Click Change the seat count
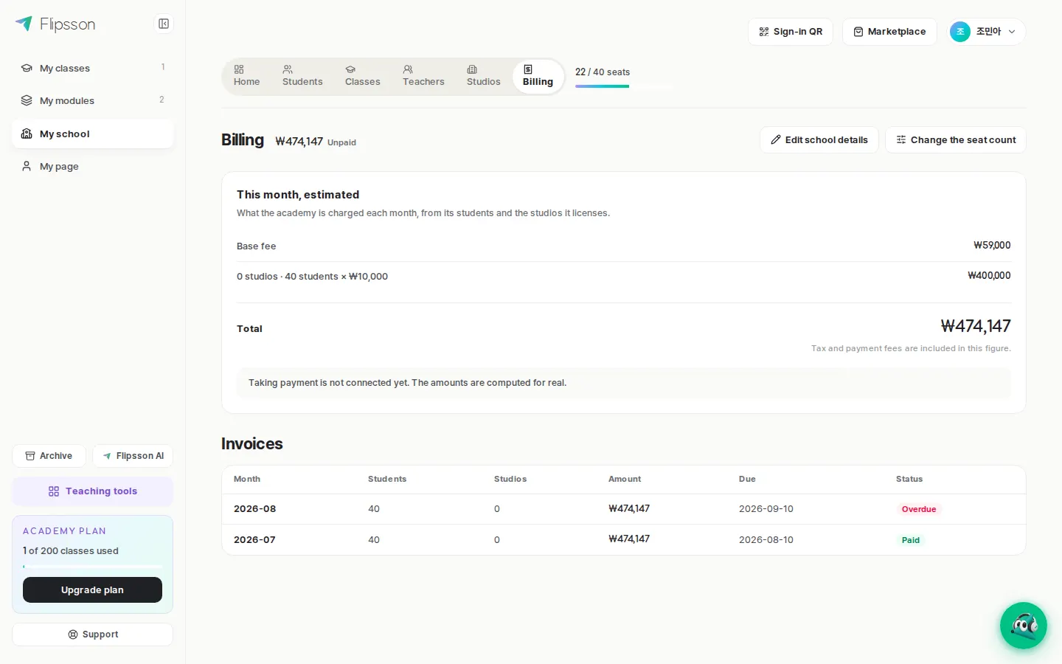1062x664 pixels. [956, 139]
